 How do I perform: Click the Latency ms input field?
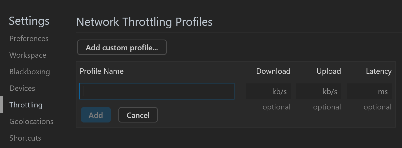click(369, 91)
